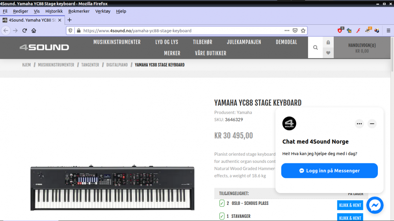Viewport: 394px width, 221px height.
Task: Save page to Pocket icon
Action: pyautogui.click(x=295, y=31)
